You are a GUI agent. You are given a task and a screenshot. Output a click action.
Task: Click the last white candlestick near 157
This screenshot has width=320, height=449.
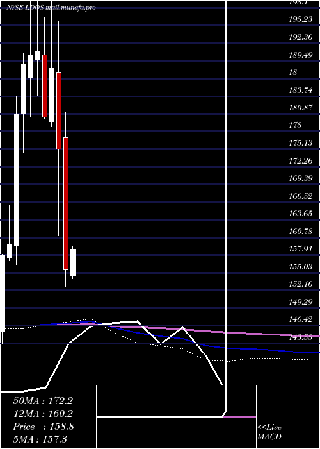click(73, 262)
